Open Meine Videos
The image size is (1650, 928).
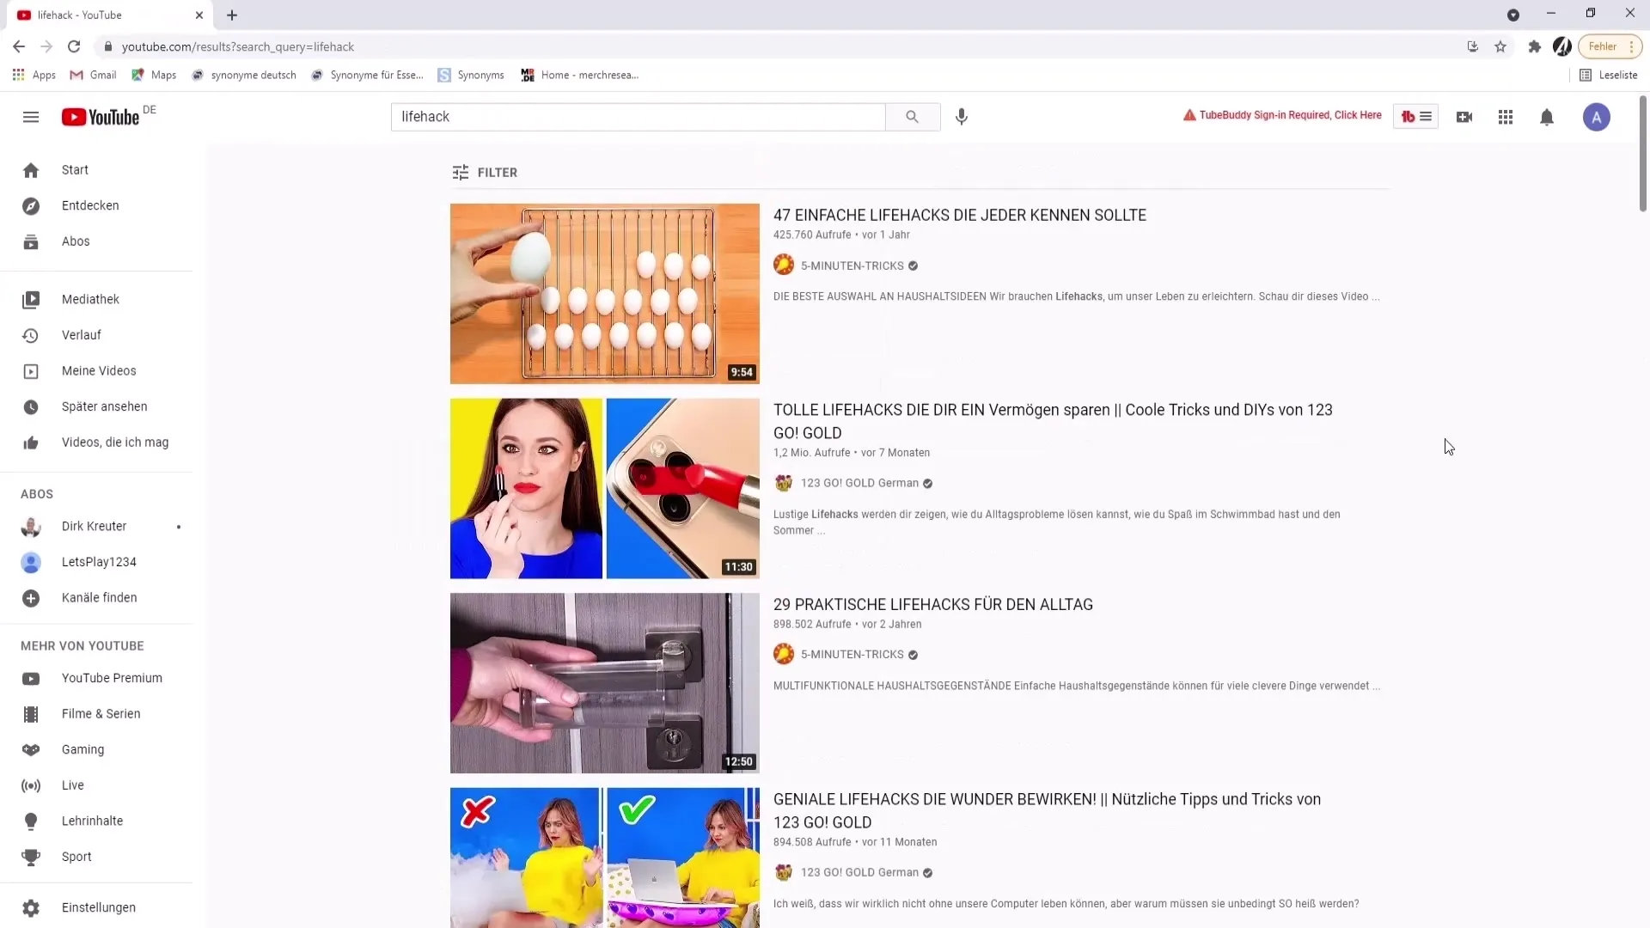[96, 371]
